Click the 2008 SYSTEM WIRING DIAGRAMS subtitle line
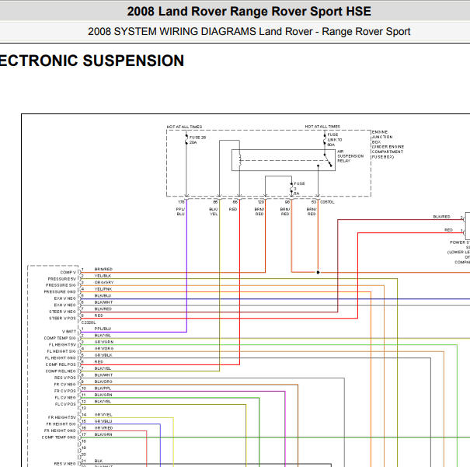Screen dimensions: 470x467 249,31
